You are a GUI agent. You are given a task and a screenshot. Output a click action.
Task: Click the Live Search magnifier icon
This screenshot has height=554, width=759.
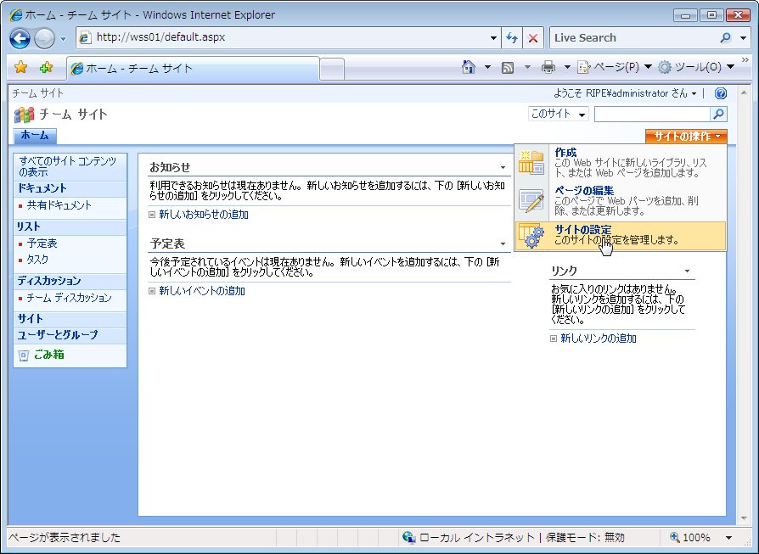(725, 37)
